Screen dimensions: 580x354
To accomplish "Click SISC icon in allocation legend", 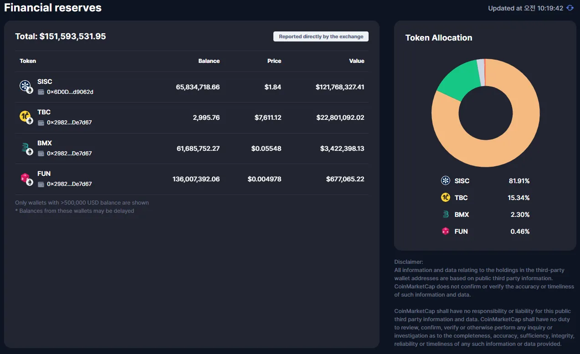I will pyautogui.click(x=446, y=181).
